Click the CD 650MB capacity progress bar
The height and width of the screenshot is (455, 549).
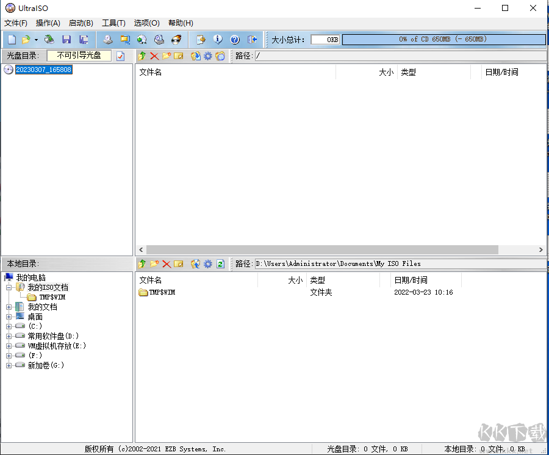coord(442,39)
